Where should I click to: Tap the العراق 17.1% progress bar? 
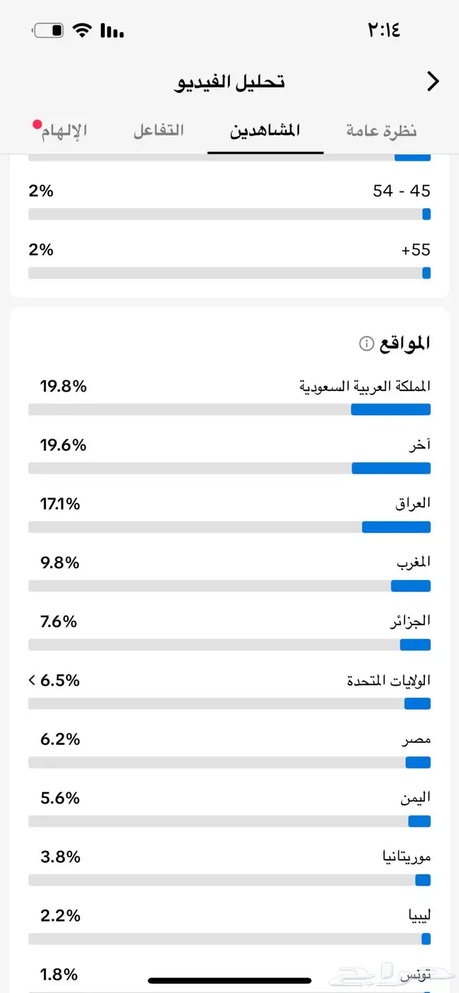point(229,527)
